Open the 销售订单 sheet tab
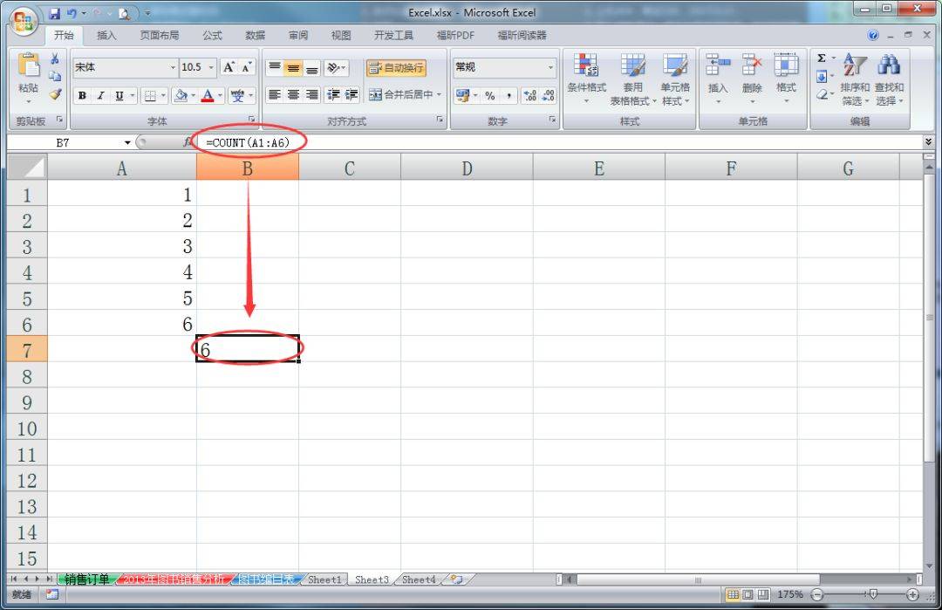The width and height of the screenshot is (942, 610). pyautogui.click(x=87, y=579)
